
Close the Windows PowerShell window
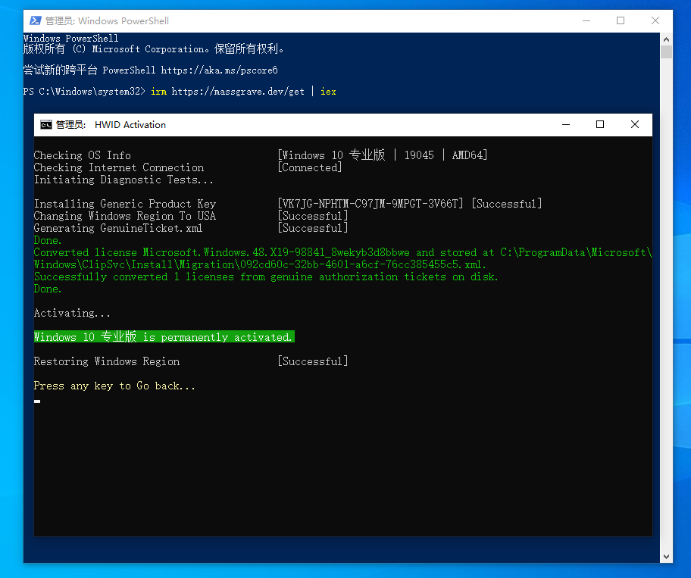coord(655,20)
